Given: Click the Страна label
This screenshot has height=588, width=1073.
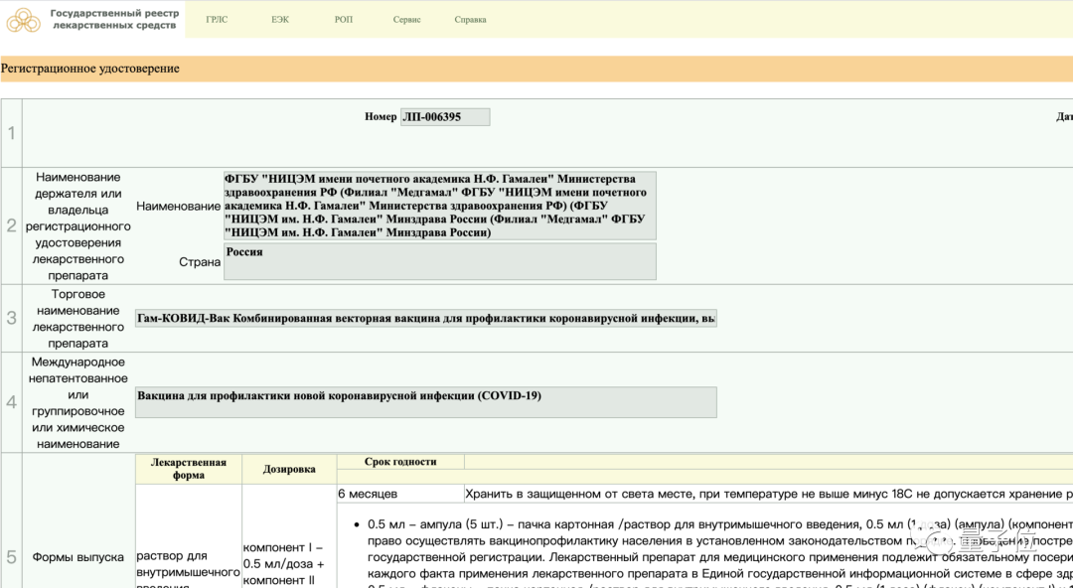Looking at the screenshot, I should [x=199, y=261].
